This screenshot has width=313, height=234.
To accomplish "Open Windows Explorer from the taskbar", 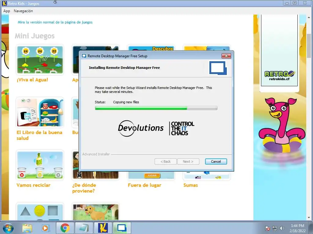I will (27, 228).
